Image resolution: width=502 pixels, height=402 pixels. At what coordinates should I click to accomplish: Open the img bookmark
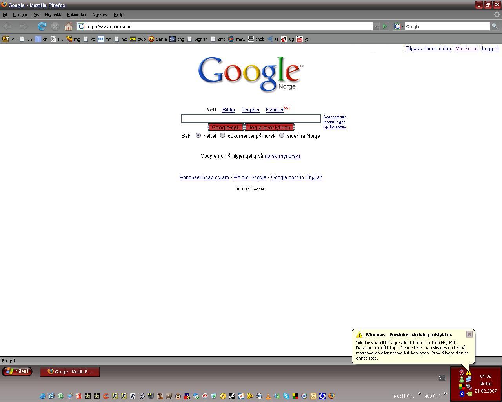point(73,39)
